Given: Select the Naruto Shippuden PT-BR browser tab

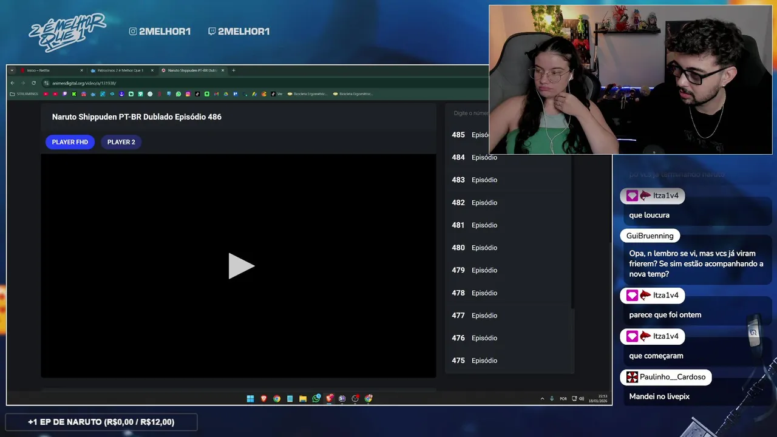Looking at the screenshot, I should [192, 70].
